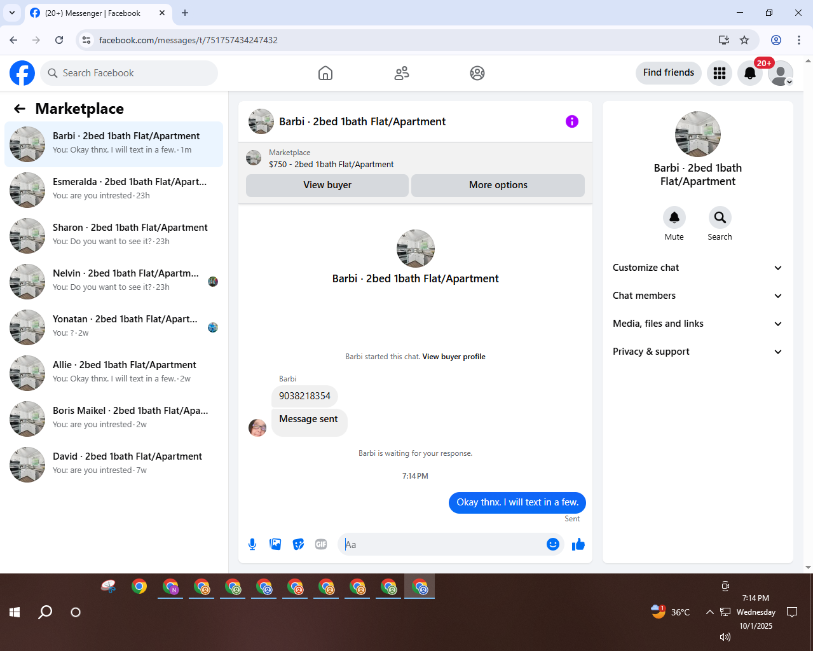Open the weather widget showing 36°C
813x651 pixels.
pos(671,612)
